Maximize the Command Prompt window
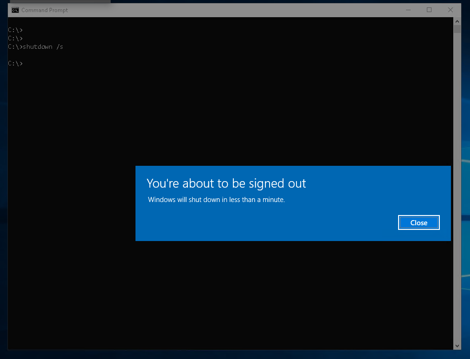The width and height of the screenshot is (470, 359). 429,10
